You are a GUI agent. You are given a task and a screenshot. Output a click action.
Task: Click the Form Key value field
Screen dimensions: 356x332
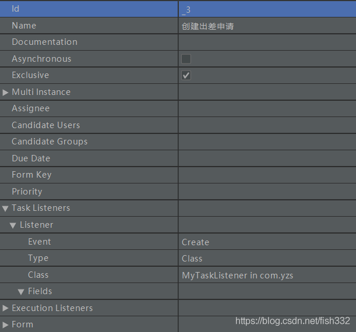point(267,175)
